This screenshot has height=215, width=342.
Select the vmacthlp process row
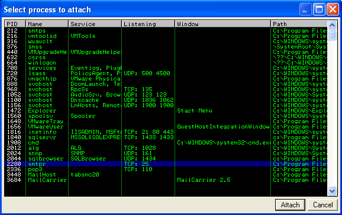click(166, 79)
